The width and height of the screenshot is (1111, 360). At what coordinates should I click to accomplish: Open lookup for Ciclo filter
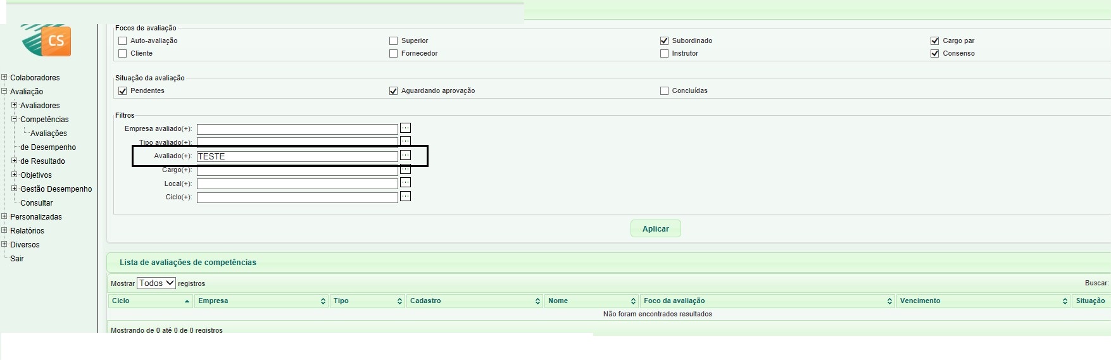405,197
